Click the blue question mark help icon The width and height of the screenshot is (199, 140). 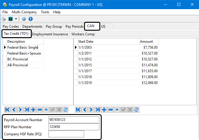pos(24,19)
